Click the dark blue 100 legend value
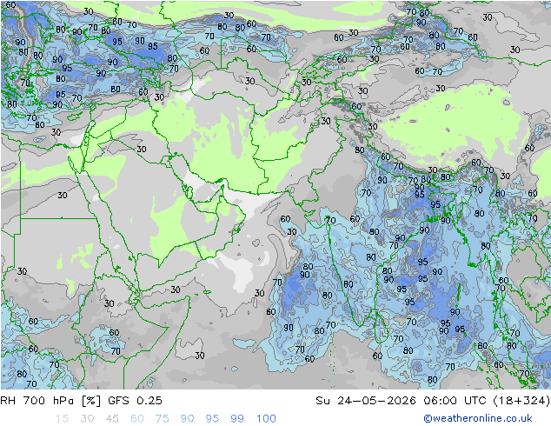 coord(266,419)
